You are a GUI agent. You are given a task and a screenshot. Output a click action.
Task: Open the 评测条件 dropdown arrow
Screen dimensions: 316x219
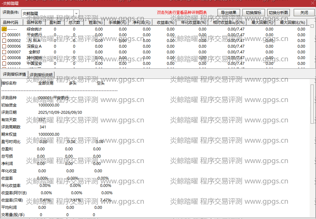coord(76,13)
